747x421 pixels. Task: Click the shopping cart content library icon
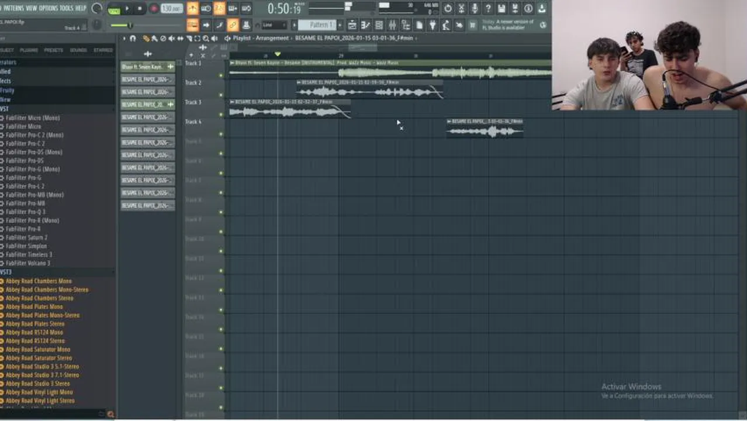tap(472, 25)
